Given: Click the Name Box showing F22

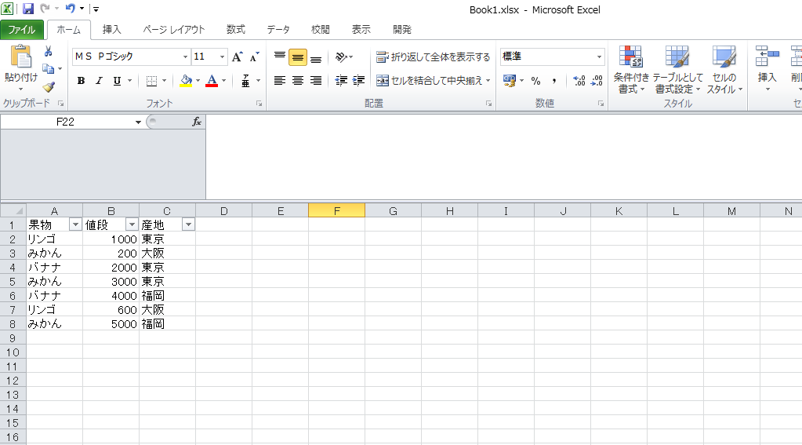Looking at the screenshot, I should click(x=65, y=122).
